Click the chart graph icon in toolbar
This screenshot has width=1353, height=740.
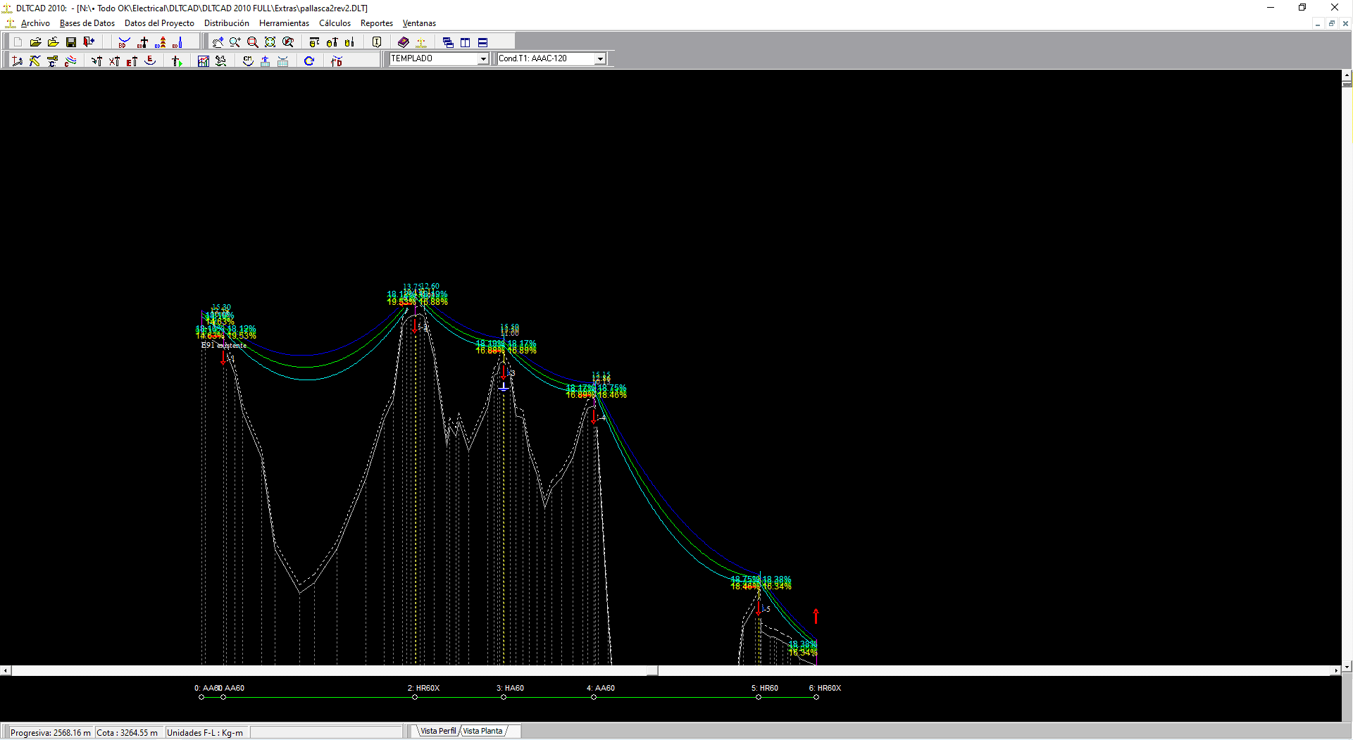click(204, 61)
